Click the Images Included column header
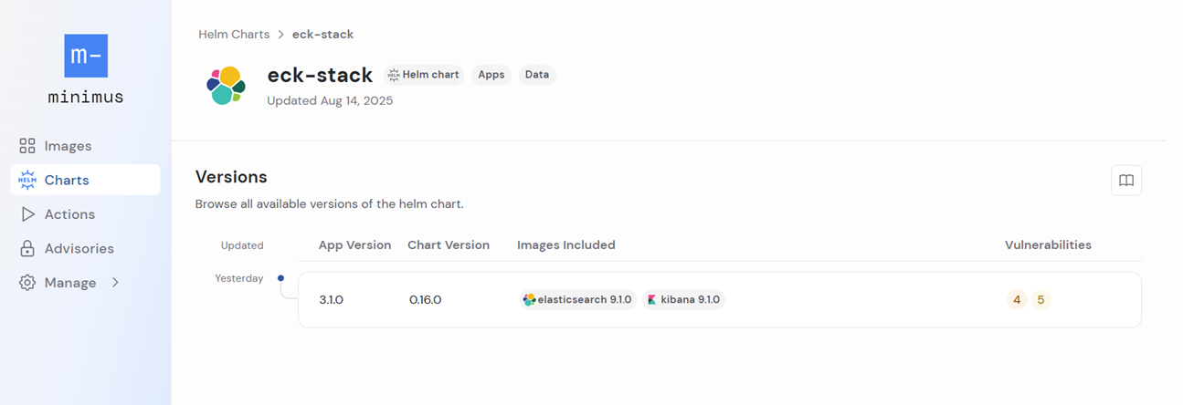This screenshot has width=1183, height=405. [x=566, y=245]
